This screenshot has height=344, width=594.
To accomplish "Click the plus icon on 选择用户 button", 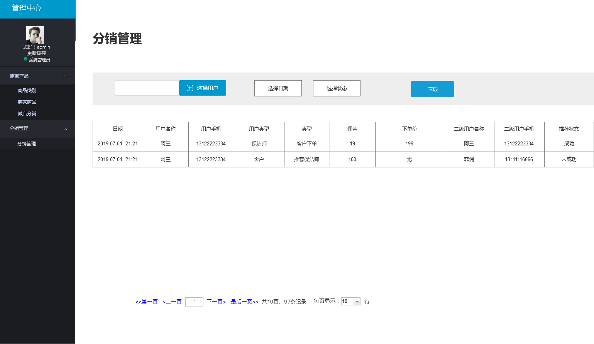I will [190, 88].
